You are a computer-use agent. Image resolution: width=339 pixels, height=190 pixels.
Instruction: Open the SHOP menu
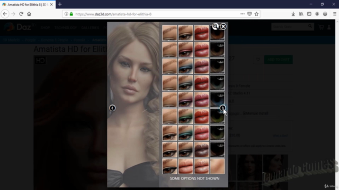click(x=45, y=27)
